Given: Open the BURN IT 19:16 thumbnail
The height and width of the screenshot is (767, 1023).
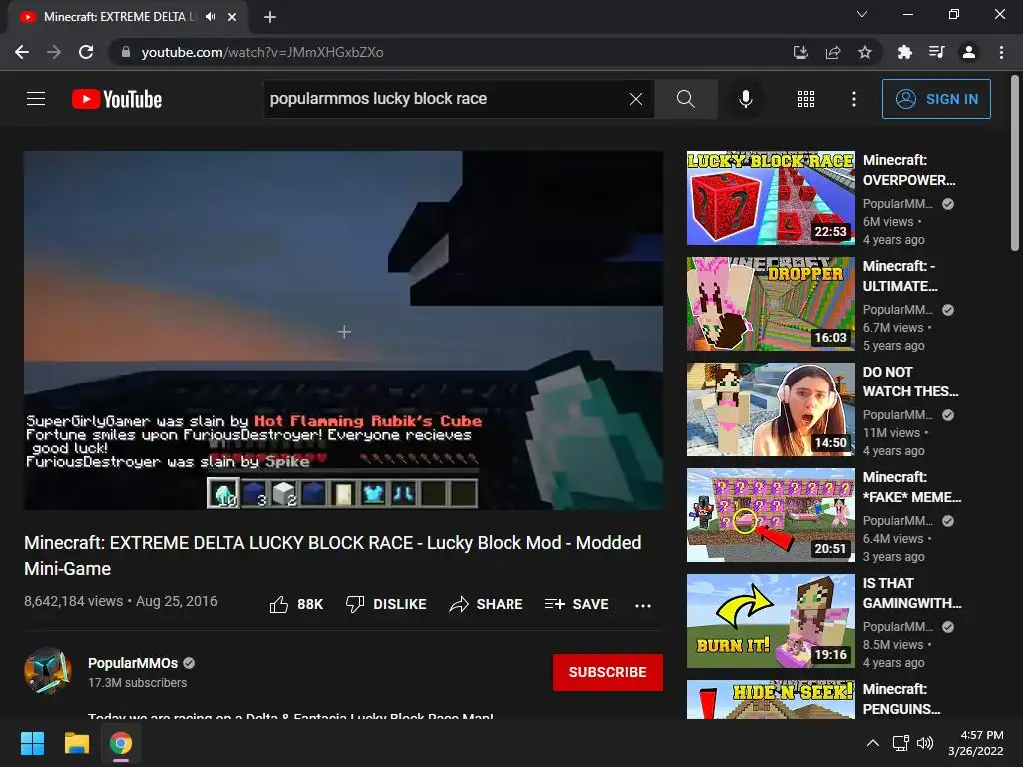Looking at the screenshot, I should point(770,621).
